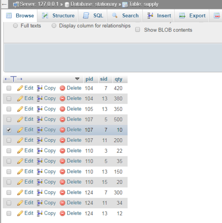Viewport: 222px width, 223px height.
Task: Click the Delete link for row qty 34
Action: coord(74,203)
